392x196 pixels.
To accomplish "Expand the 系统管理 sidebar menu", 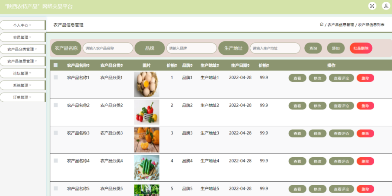I will 22,85.
